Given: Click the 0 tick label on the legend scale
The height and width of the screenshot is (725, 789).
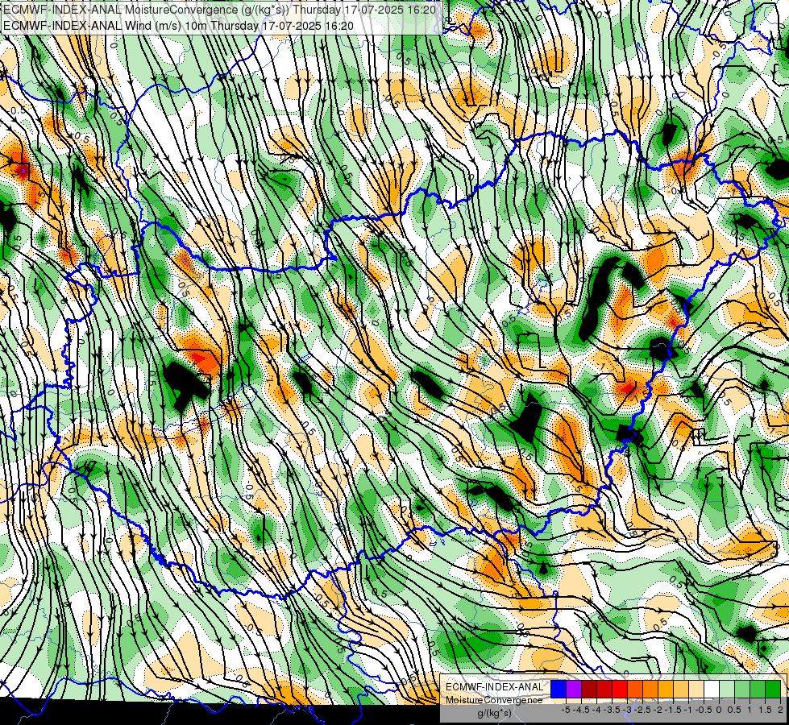Looking at the screenshot, I should [719, 710].
